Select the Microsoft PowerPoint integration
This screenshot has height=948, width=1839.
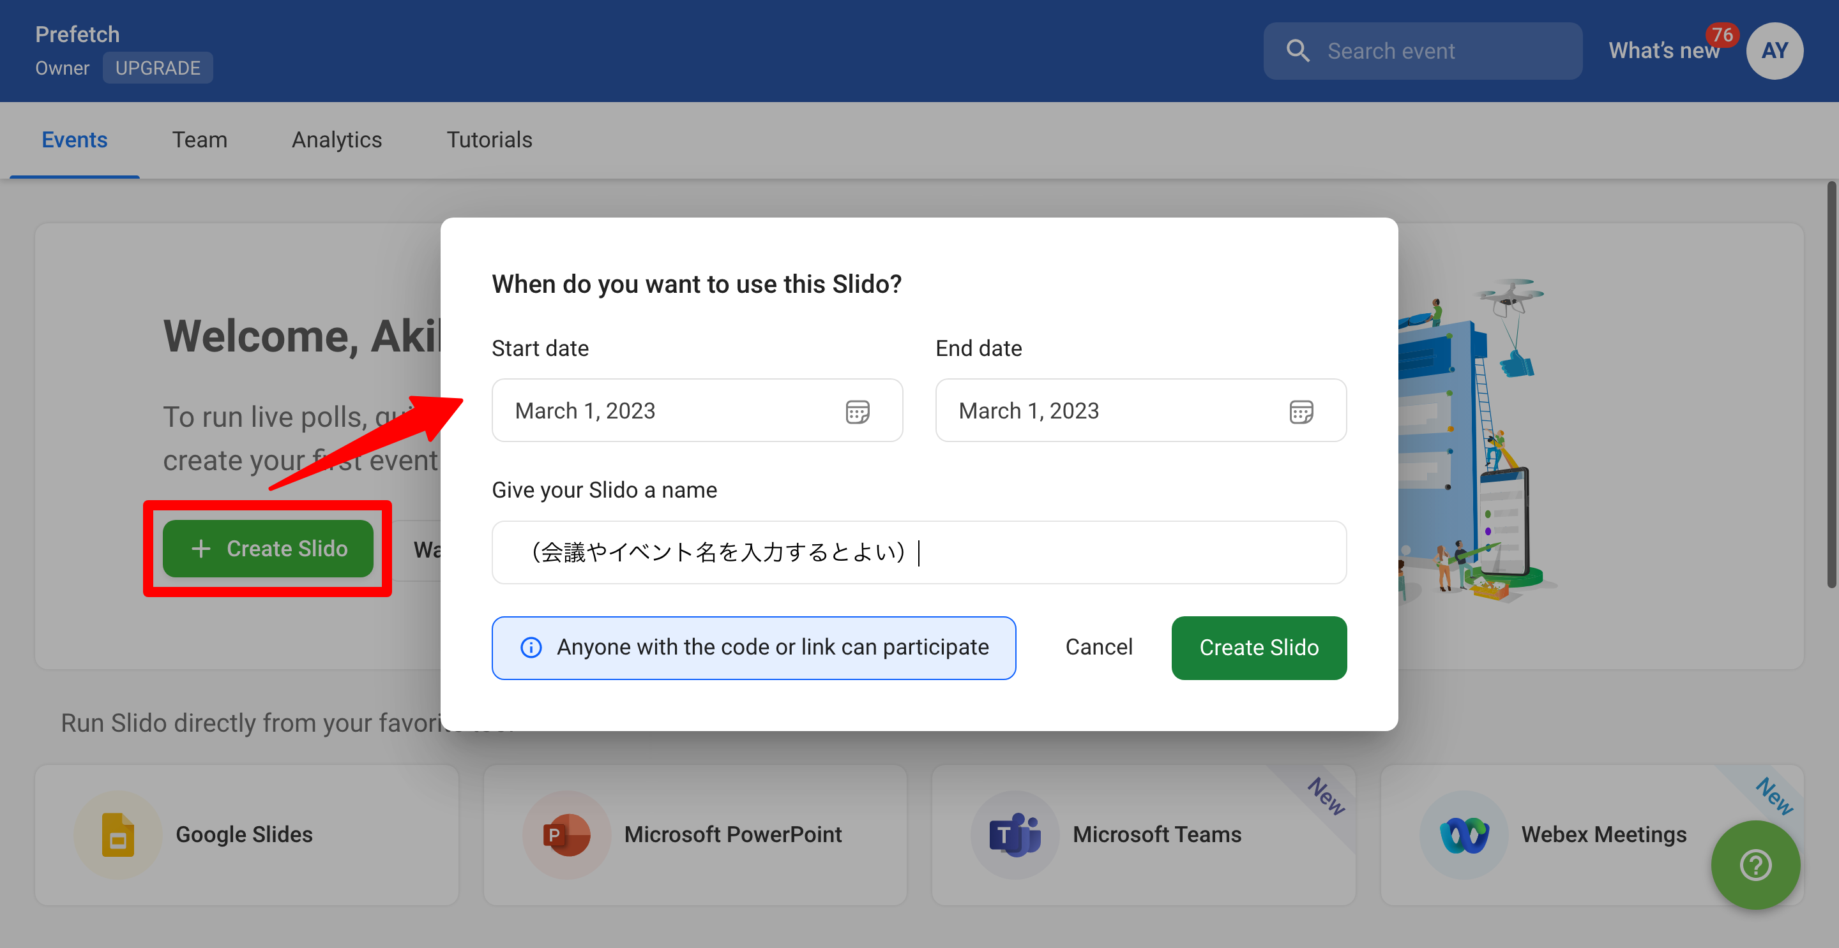pyautogui.click(x=732, y=834)
